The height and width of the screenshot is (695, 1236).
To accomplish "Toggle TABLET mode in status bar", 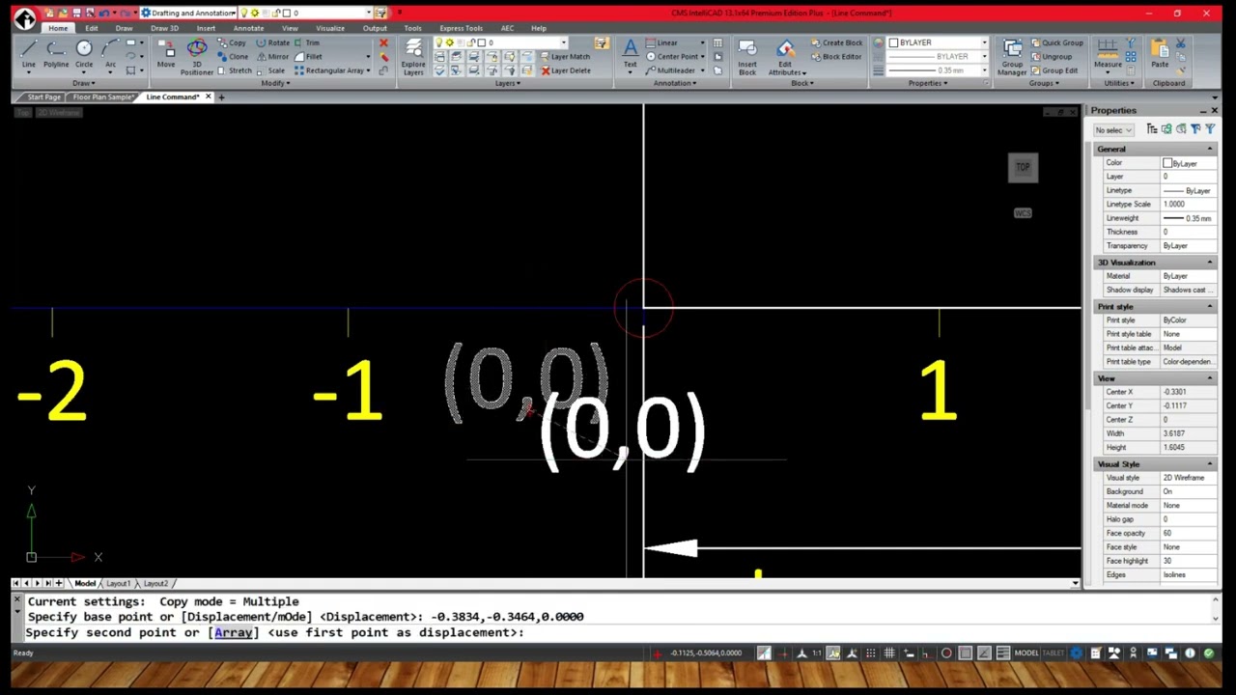I will (x=1053, y=653).
